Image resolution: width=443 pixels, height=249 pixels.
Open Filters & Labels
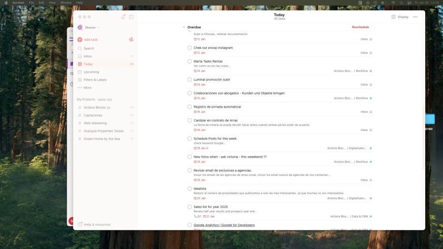click(95, 80)
